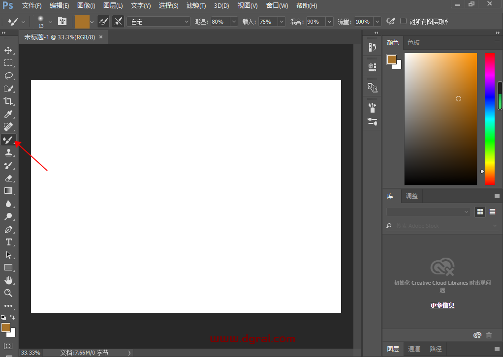Image resolution: width=503 pixels, height=357 pixels.
Task: Select the Zoom tool in toolbar
Action: click(x=8, y=293)
